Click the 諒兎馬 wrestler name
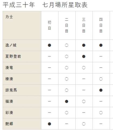Screen dimensions: 113x132 click(x=11, y=90)
